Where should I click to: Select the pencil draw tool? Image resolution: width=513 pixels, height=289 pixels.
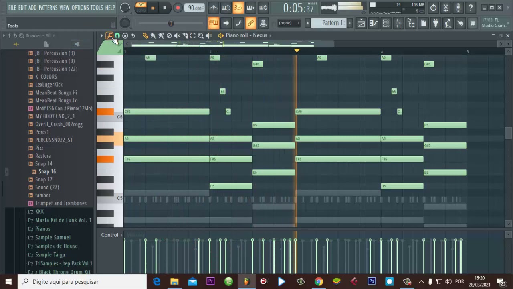145,35
